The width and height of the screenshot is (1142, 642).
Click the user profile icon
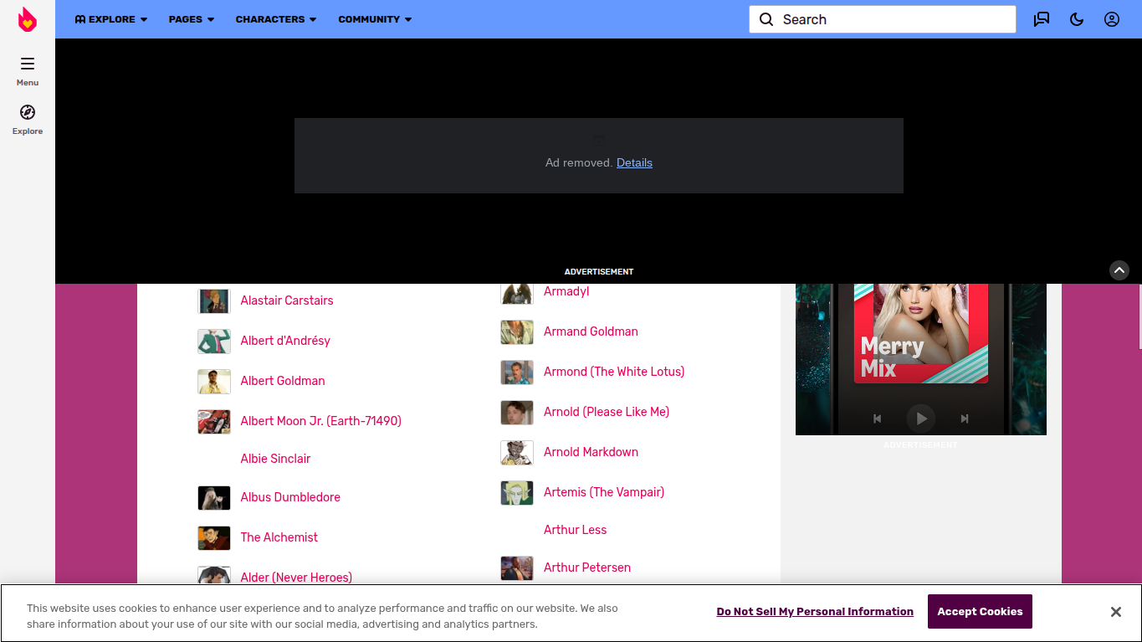coord(1111,18)
